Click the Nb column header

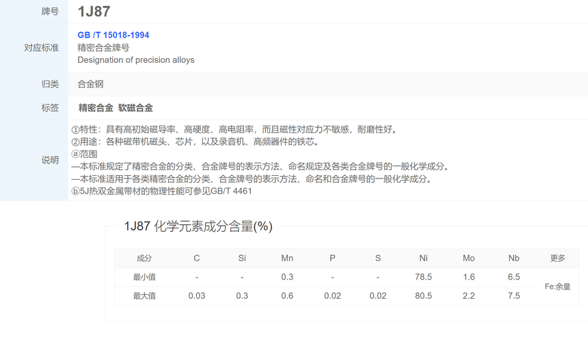(513, 258)
